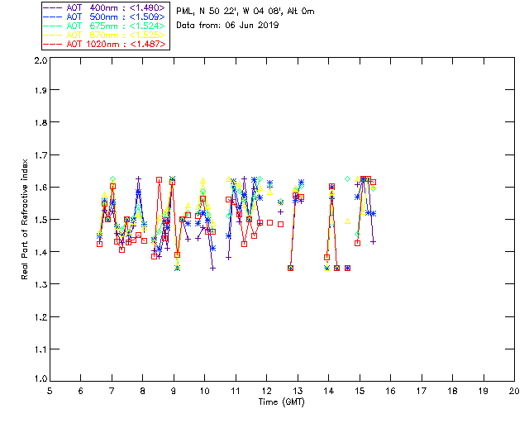Screen dimensions: 529x423
Task: Click the 1.5 tick label on y-axis
Action: (x=40, y=221)
